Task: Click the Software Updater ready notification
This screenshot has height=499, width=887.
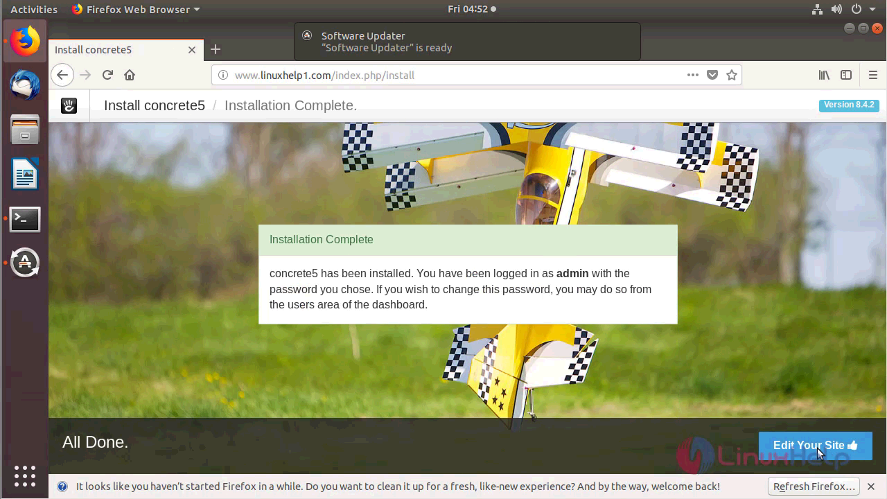Action: 467,42
